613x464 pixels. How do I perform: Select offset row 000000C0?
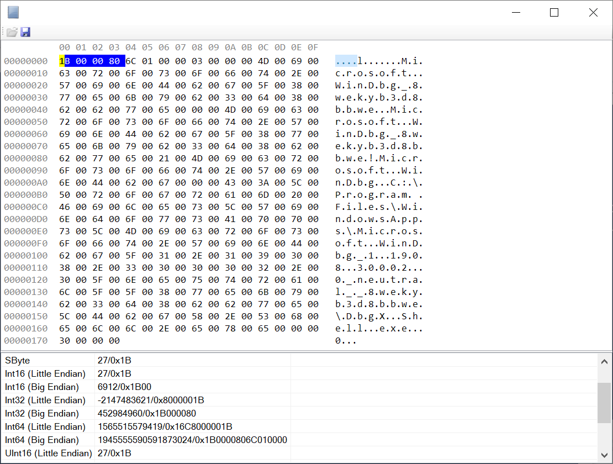(x=26, y=207)
